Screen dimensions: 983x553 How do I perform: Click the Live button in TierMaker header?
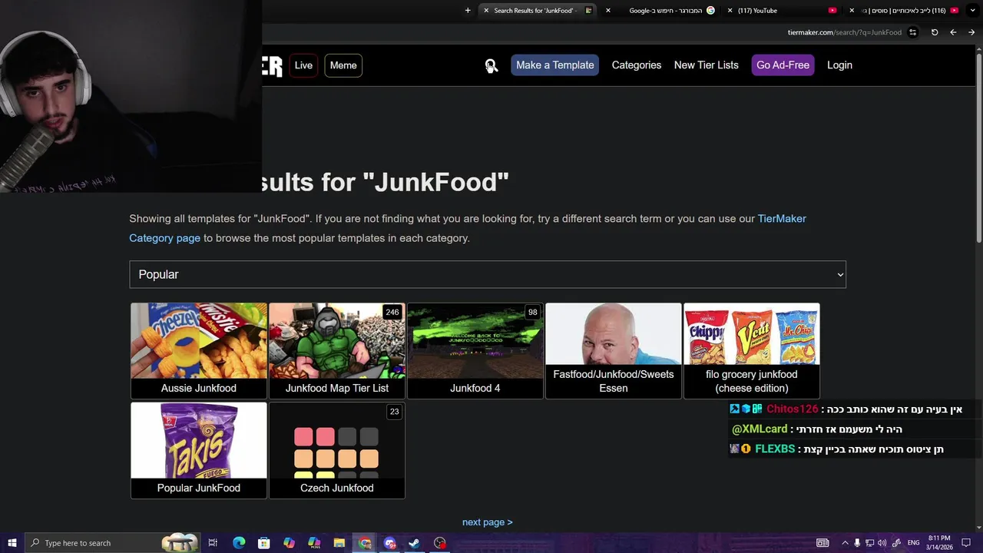[x=303, y=65]
